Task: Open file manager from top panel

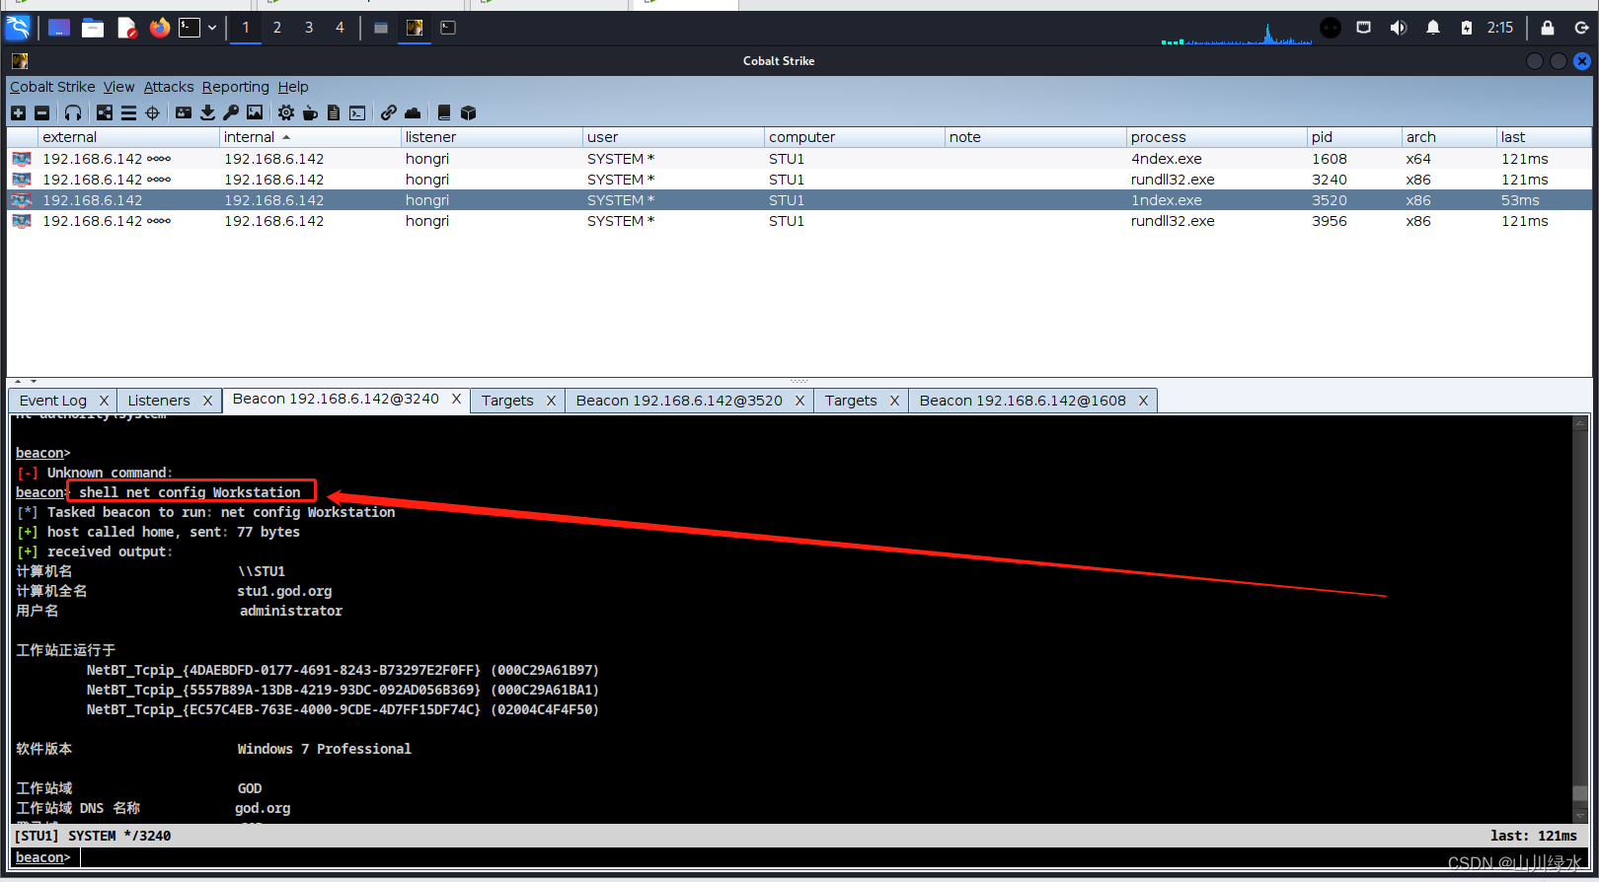Action: (93, 28)
